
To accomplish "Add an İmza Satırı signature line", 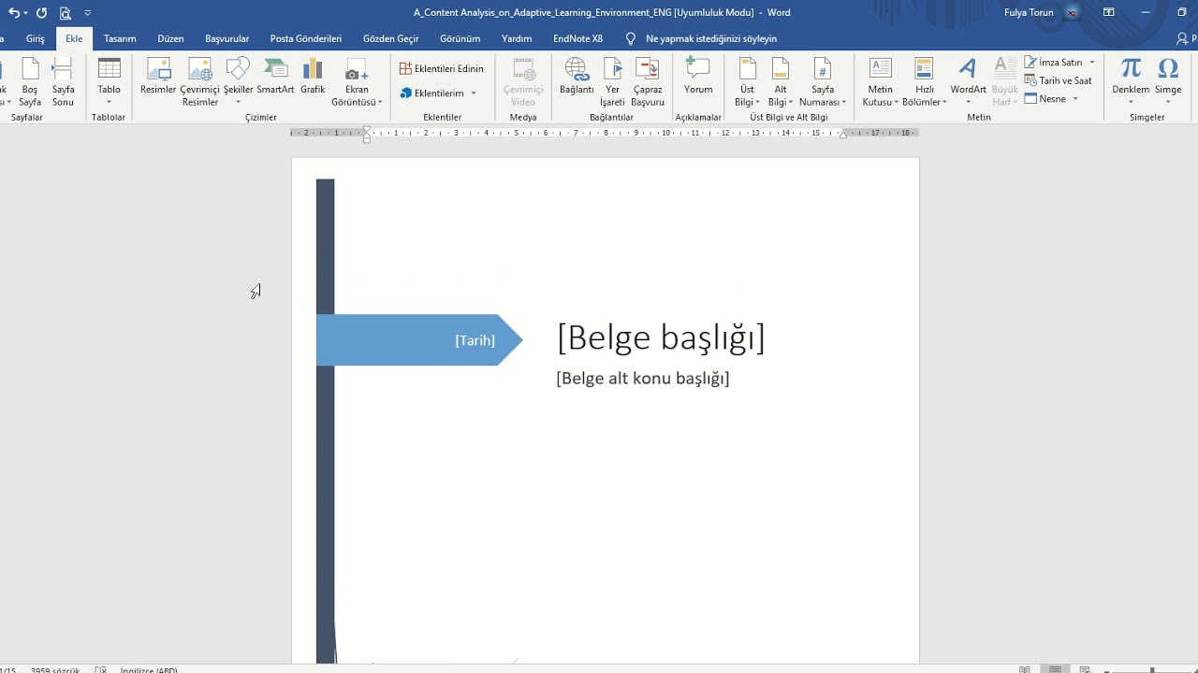I will 1059,63.
